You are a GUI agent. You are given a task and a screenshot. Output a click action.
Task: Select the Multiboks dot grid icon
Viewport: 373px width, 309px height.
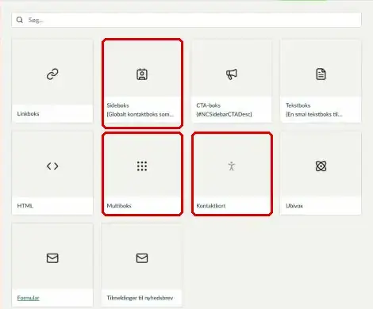pyautogui.click(x=142, y=166)
